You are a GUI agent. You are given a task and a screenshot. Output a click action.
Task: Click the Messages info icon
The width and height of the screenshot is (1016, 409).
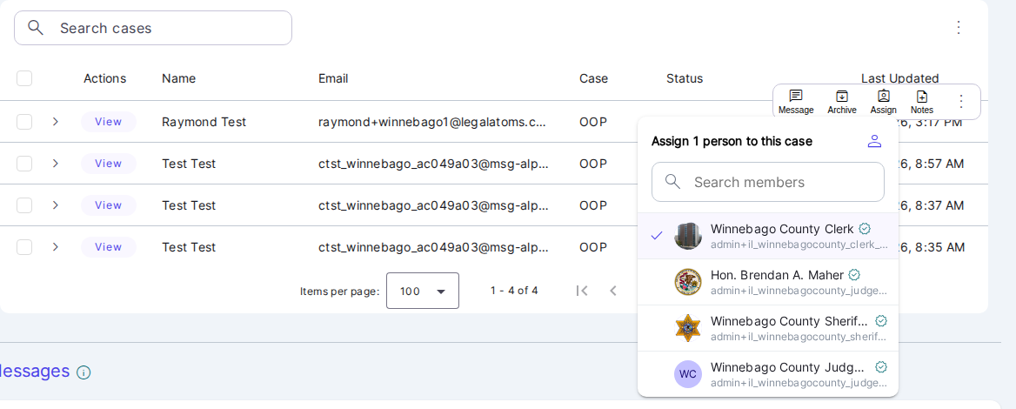tap(84, 372)
